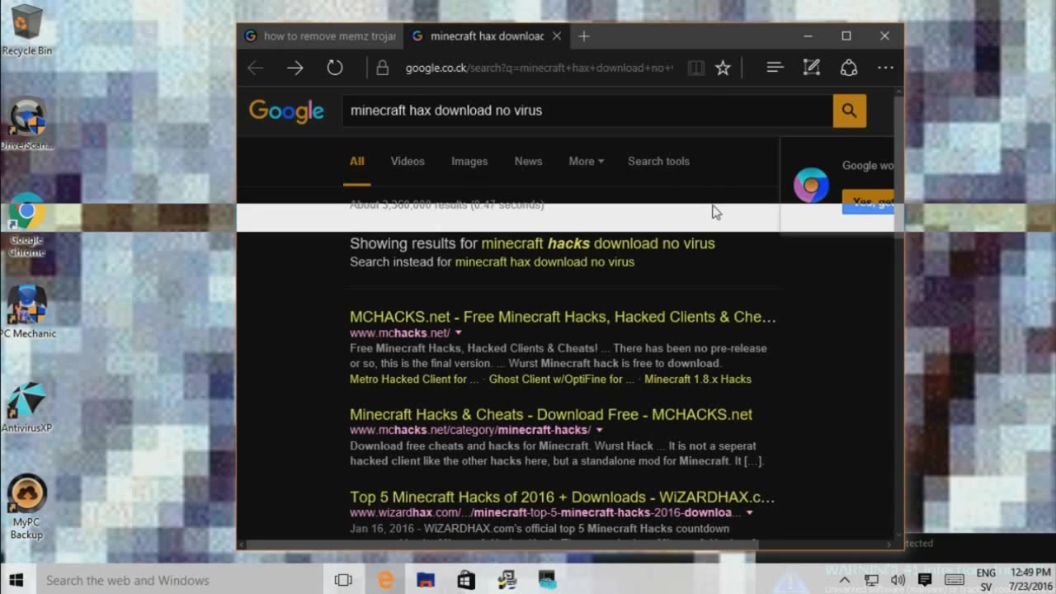The height and width of the screenshot is (594, 1056).
Task: Switch to the Images search tab
Action: tap(469, 161)
